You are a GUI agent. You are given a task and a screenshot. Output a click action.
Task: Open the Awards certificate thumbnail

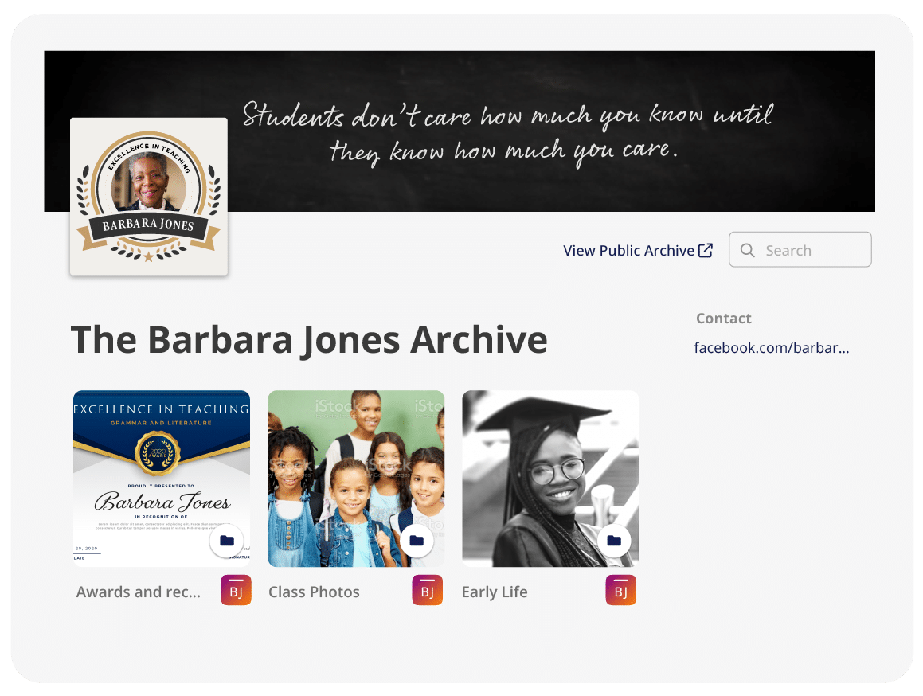click(162, 470)
